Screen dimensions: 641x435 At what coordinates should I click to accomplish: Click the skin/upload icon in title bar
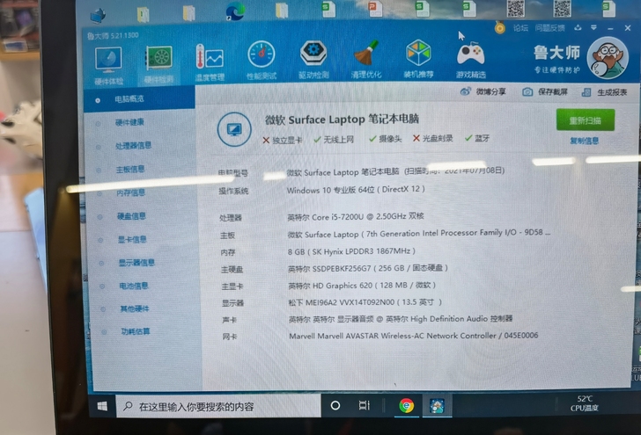(578, 27)
